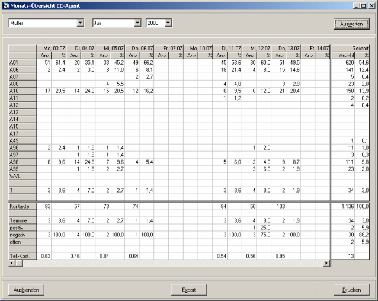Click the Kontakte row label
The width and height of the screenshot is (378, 301).
point(22,205)
